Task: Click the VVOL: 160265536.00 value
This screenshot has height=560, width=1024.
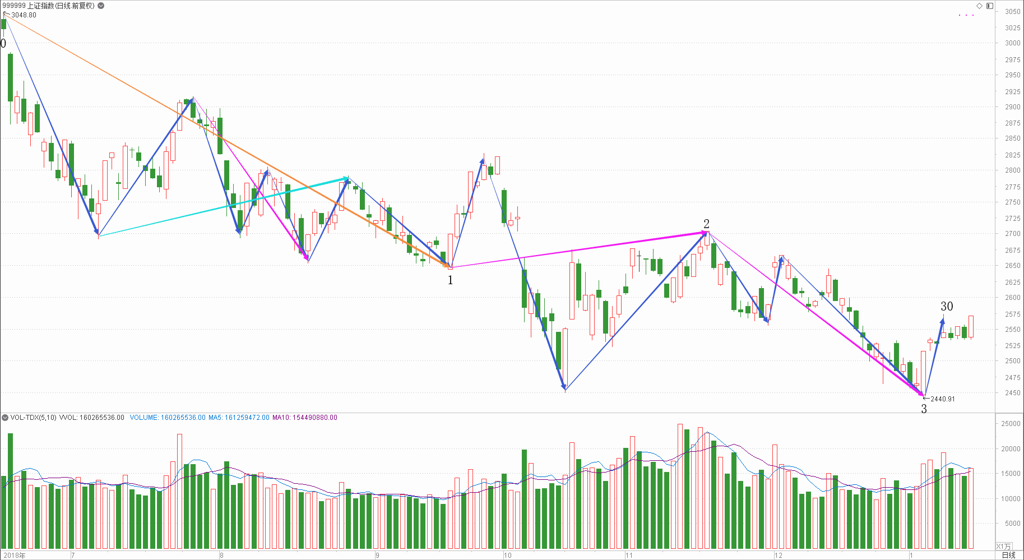Action: click(x=92, y=418)
